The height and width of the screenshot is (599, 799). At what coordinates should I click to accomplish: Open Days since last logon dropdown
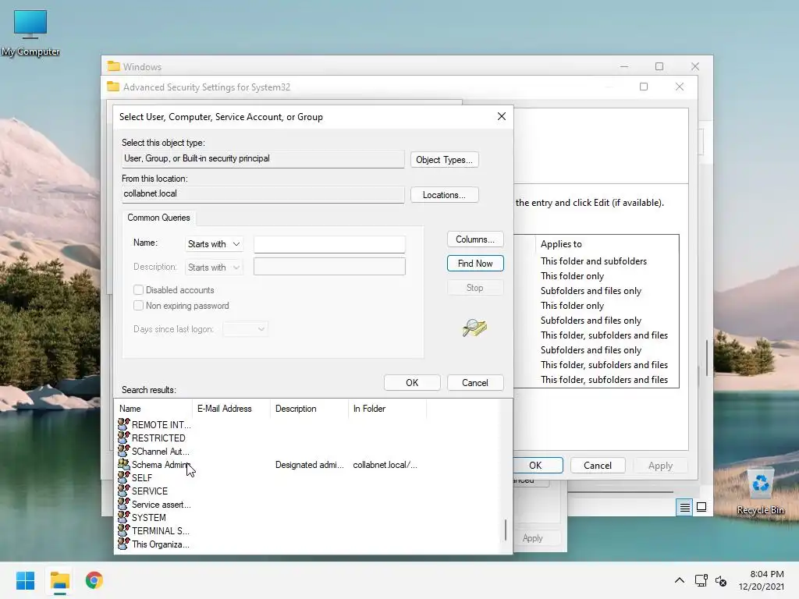click(x=245, y=329)
